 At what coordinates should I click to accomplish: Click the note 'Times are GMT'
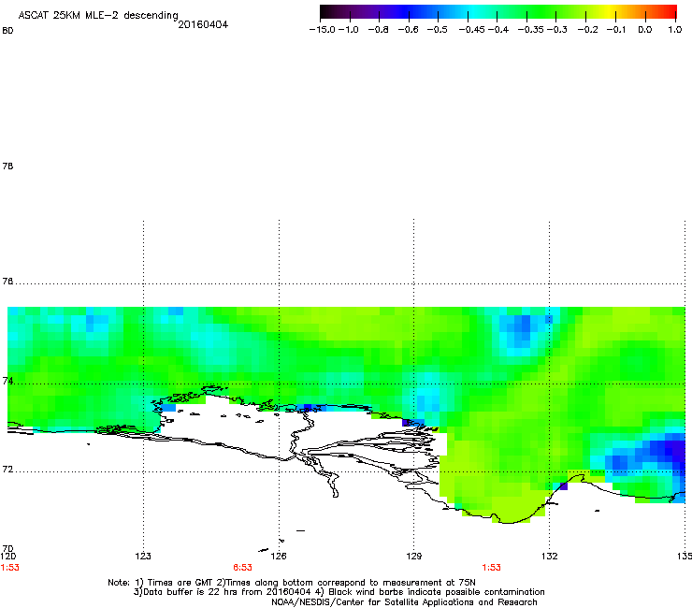click(x=180, y=583)
